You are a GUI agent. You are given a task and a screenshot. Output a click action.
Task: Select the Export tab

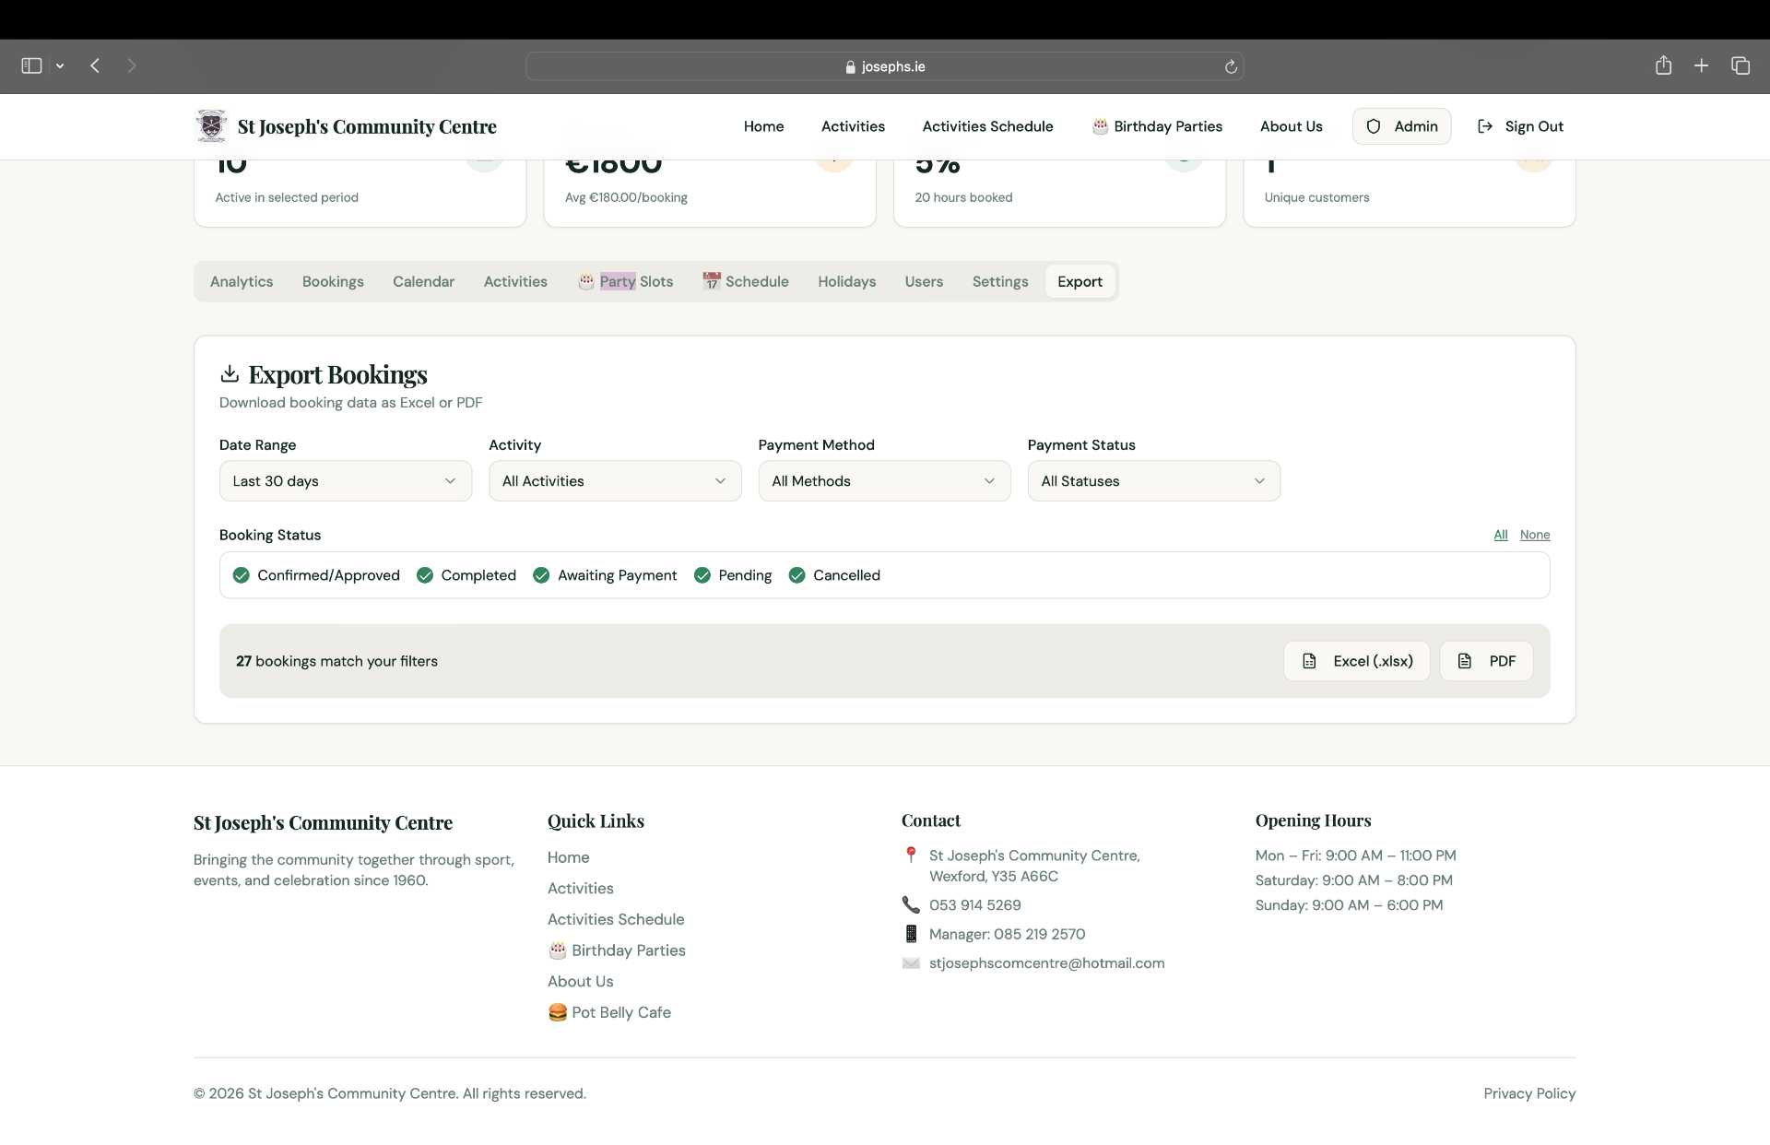(1080, 281)
